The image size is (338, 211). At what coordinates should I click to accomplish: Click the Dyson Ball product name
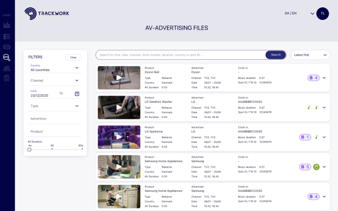pyautogui.click(x=152, y=72)
